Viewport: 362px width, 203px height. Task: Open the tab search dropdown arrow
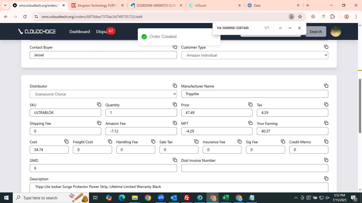(5, 5)
